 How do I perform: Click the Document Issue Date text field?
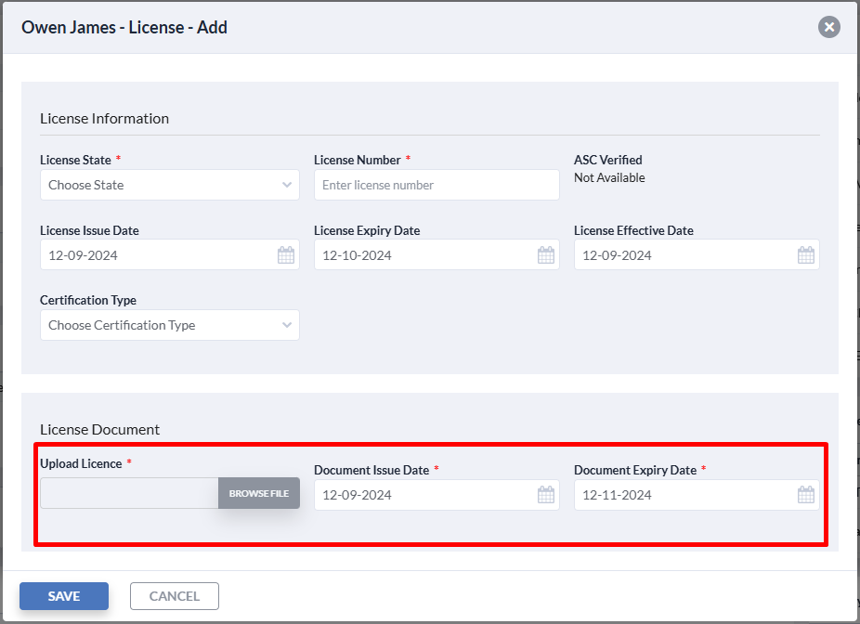click(437, 495)
